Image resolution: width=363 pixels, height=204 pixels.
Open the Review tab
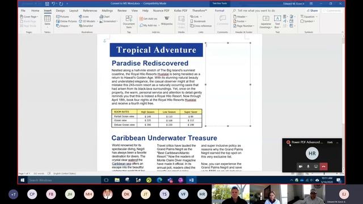pyautogui.click(x=122, y=11)
